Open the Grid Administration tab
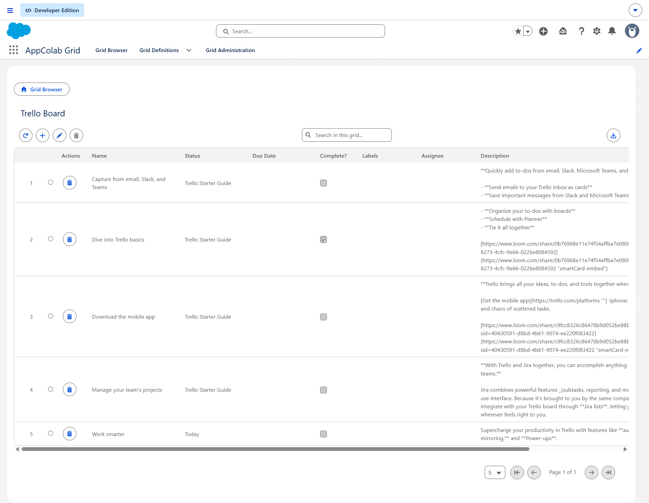The height and width of the screenshot is (503, 649). [x=230, y=50]
